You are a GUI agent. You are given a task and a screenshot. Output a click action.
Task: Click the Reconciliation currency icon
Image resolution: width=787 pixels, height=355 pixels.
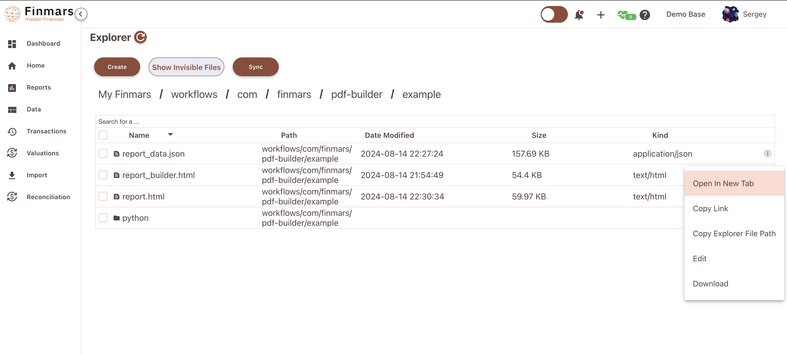12,197
